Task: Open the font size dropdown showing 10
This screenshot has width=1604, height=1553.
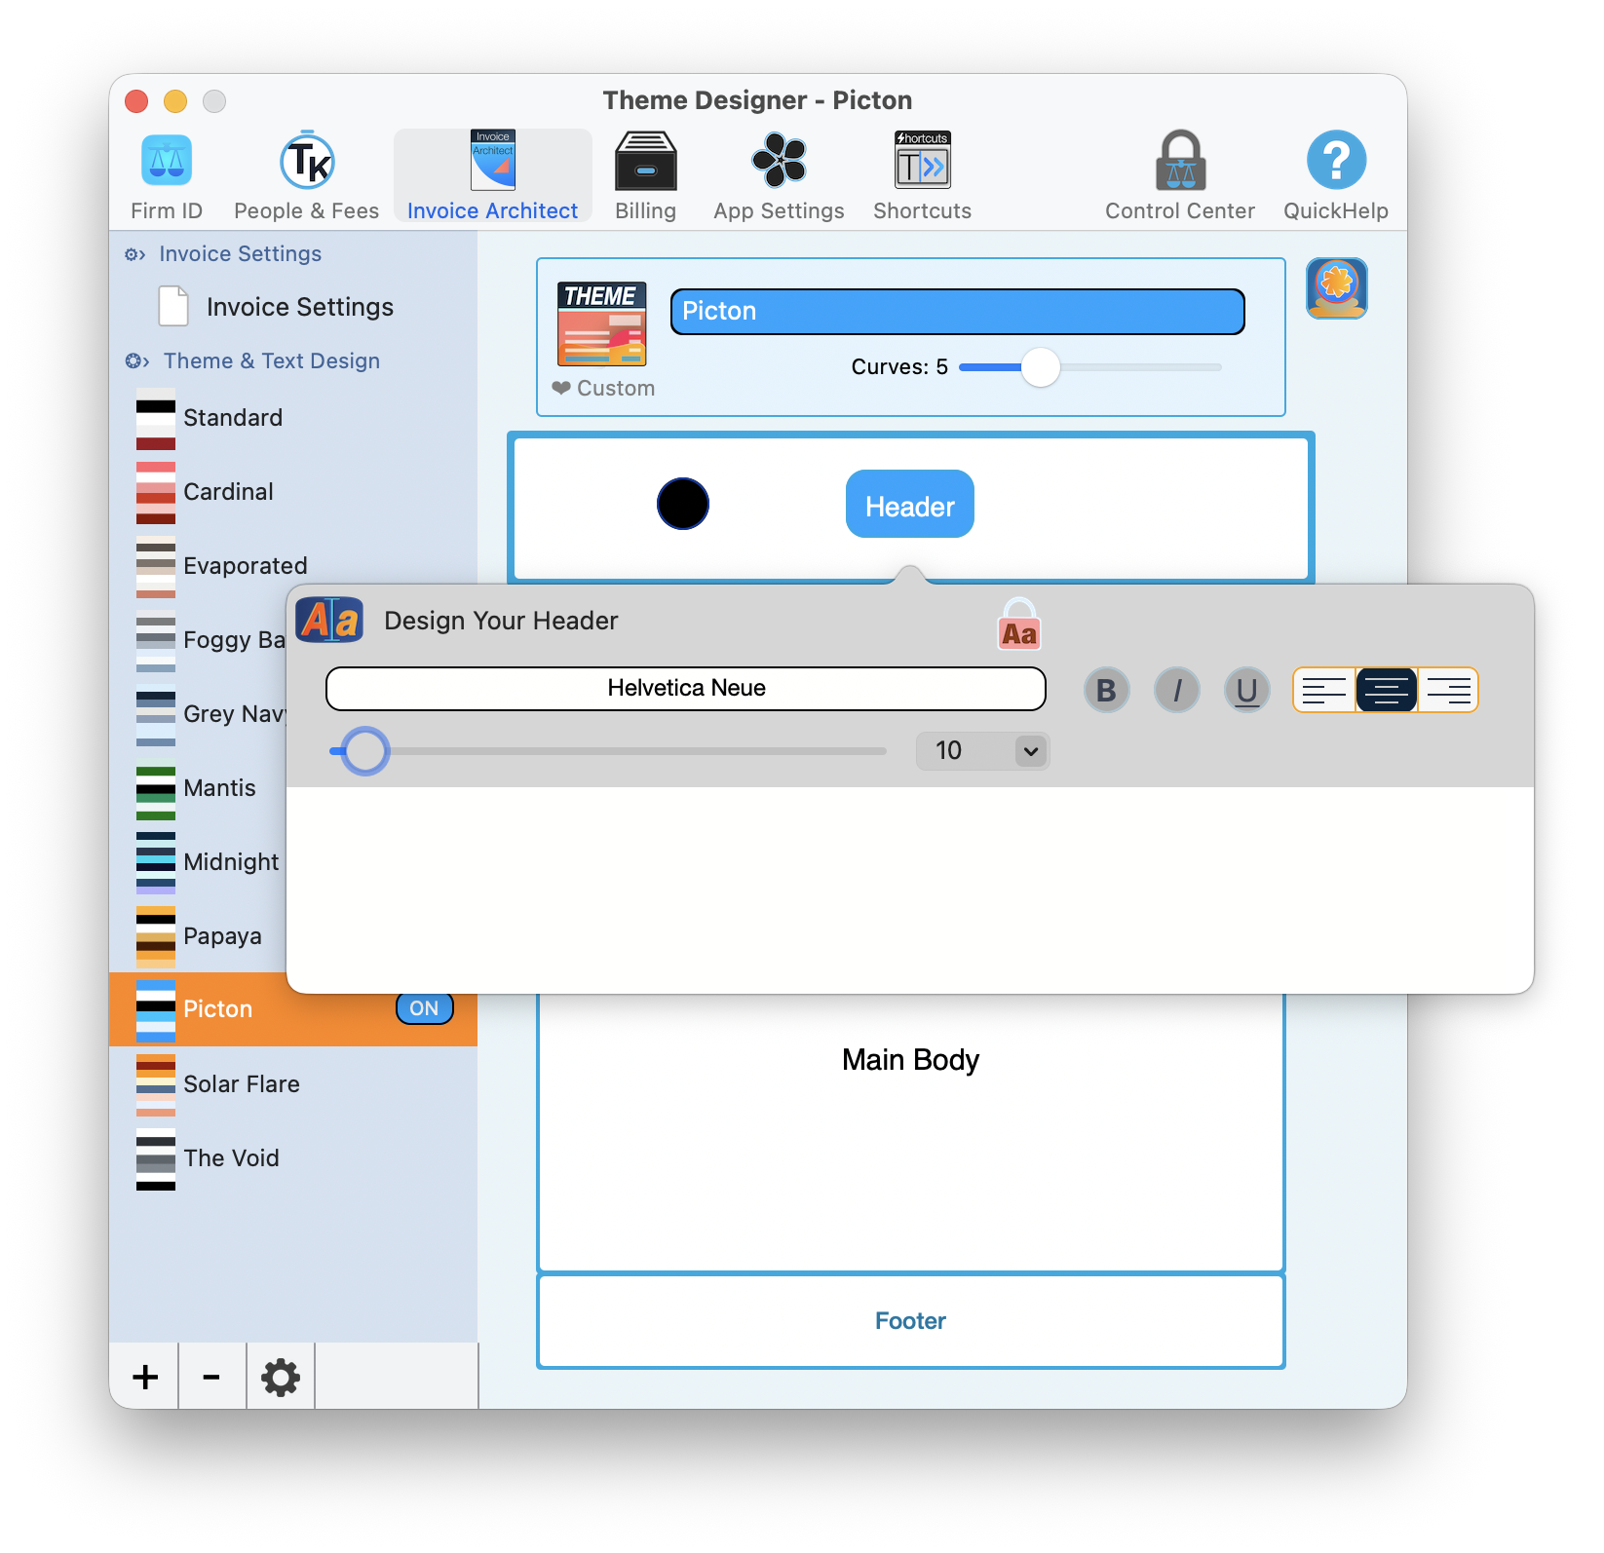Action: tap(982, 751)
